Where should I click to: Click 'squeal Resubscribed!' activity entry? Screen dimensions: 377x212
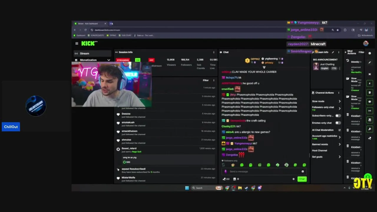(x=166, y=170)
